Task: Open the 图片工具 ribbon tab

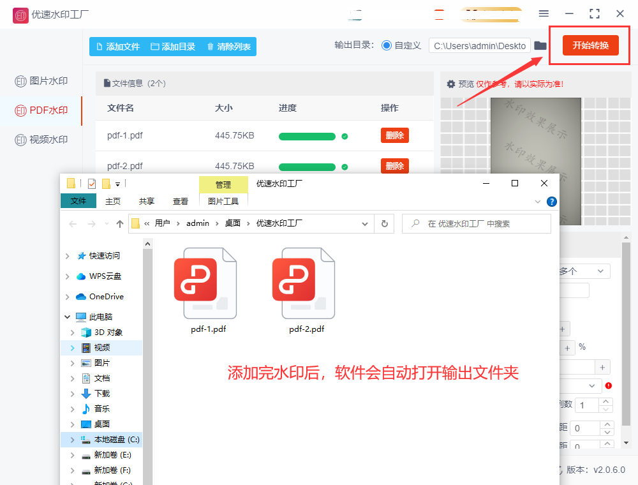Action: point(223,202)
